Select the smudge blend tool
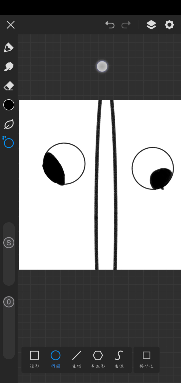This screenshot has height=383, width=181. click(9, 66)
